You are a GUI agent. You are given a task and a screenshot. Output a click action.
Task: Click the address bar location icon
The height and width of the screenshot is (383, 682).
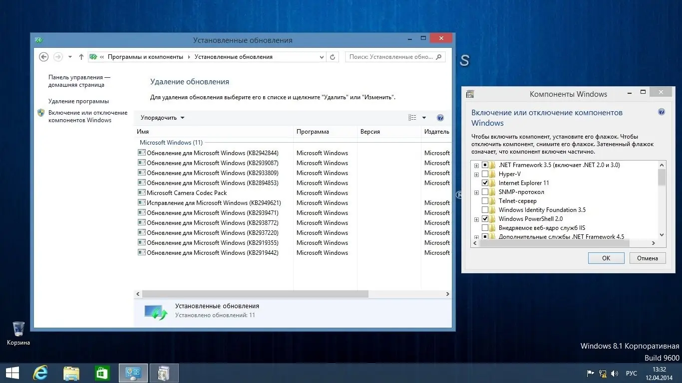pyautogui.click(x=93, y=57)
